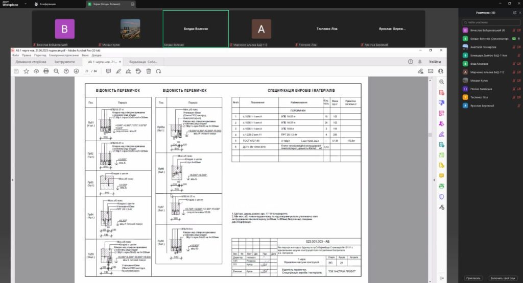Toggle the muted mic for Анастасія Гончарова

[x=513, y=47]
